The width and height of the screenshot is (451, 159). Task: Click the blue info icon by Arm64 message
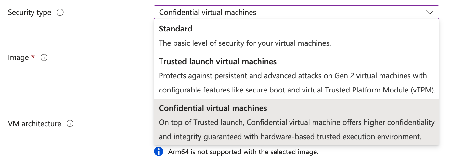point(159,151)
